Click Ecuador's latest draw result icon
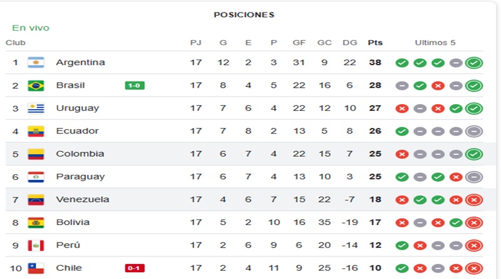Viewport: 501px width, 279px height. pyautogui.click(x=474, y=131)
